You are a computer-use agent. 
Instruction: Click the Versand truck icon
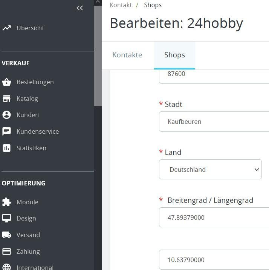tap(6, 235)
